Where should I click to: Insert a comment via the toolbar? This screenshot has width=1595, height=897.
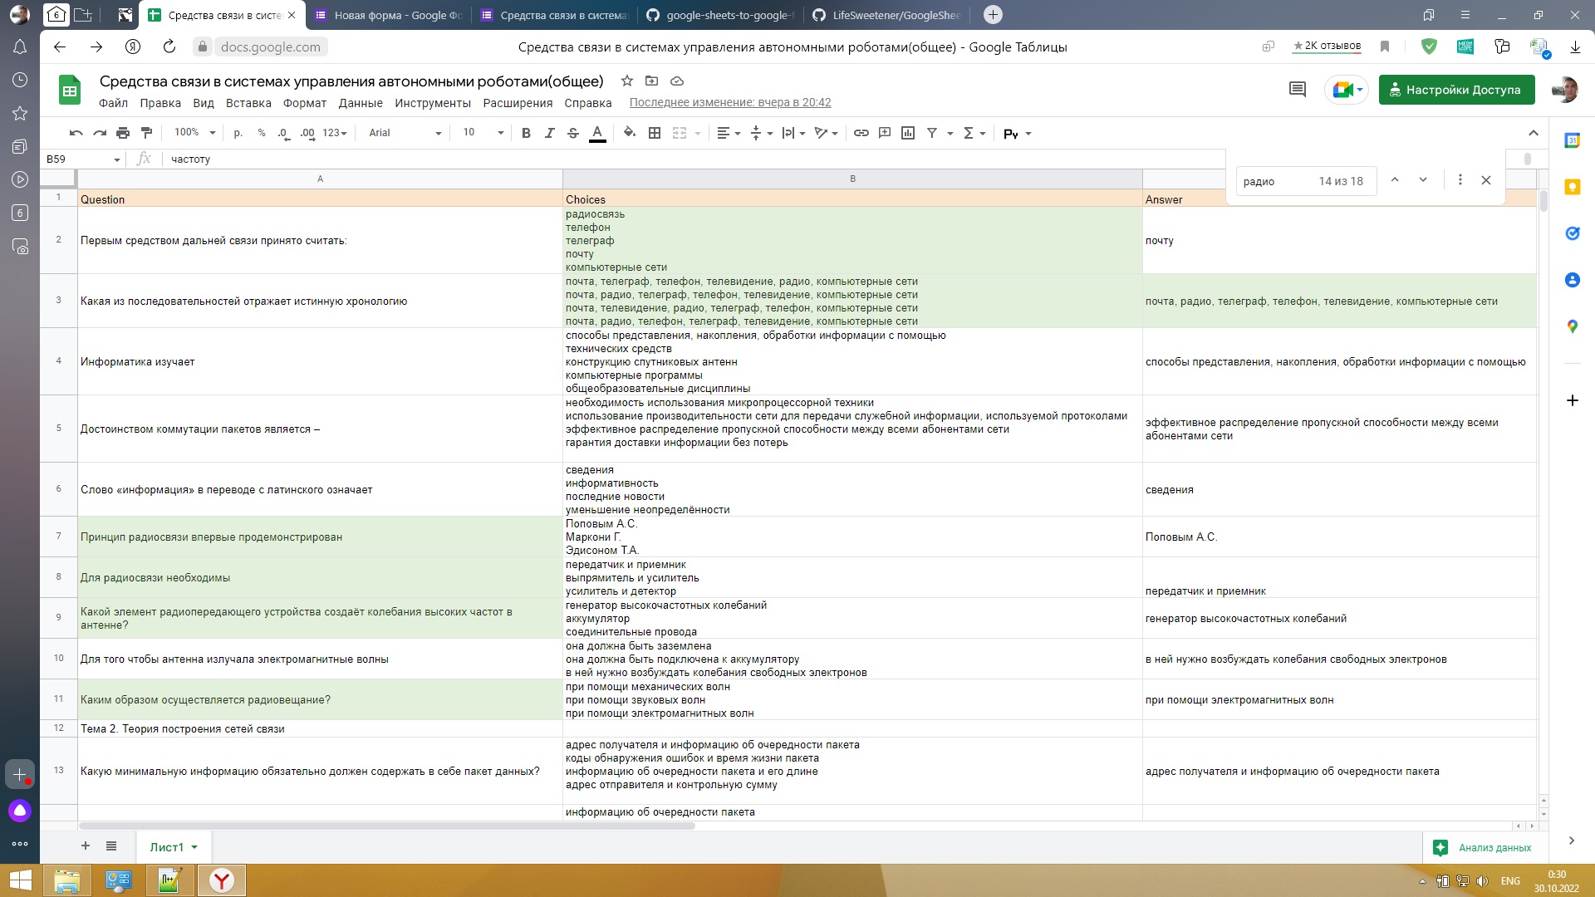[x=884, y=133]
